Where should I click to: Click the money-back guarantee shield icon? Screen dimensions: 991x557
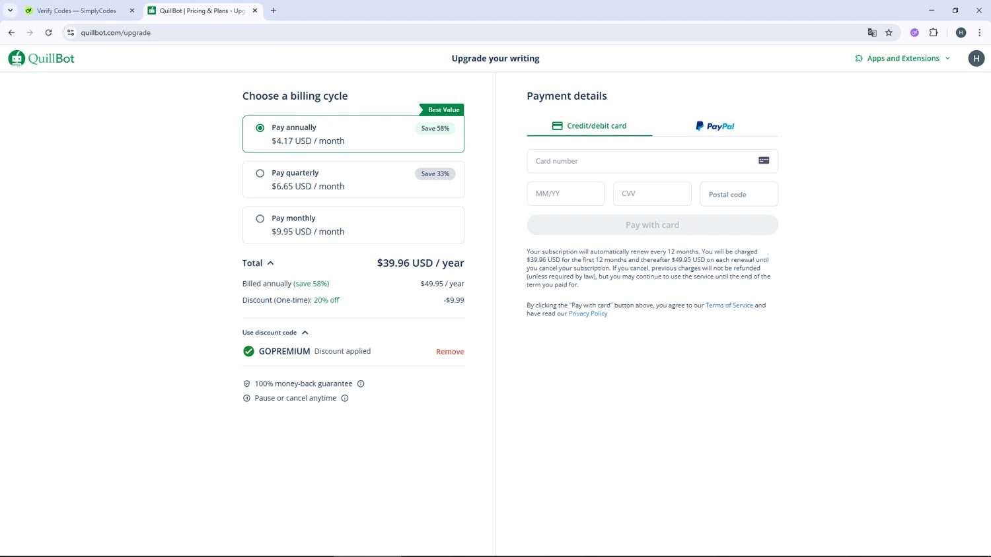point(246,383)
